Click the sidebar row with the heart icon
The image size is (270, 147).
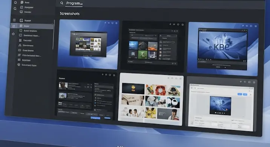(x=27, y=65)
